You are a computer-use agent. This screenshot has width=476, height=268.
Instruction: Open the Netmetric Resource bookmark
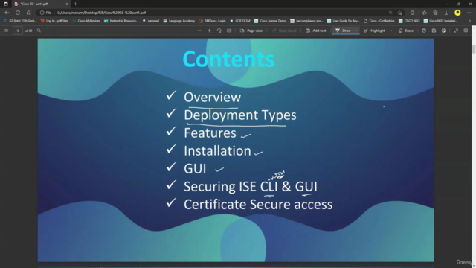pyautogui.click(x=120, y=21)
